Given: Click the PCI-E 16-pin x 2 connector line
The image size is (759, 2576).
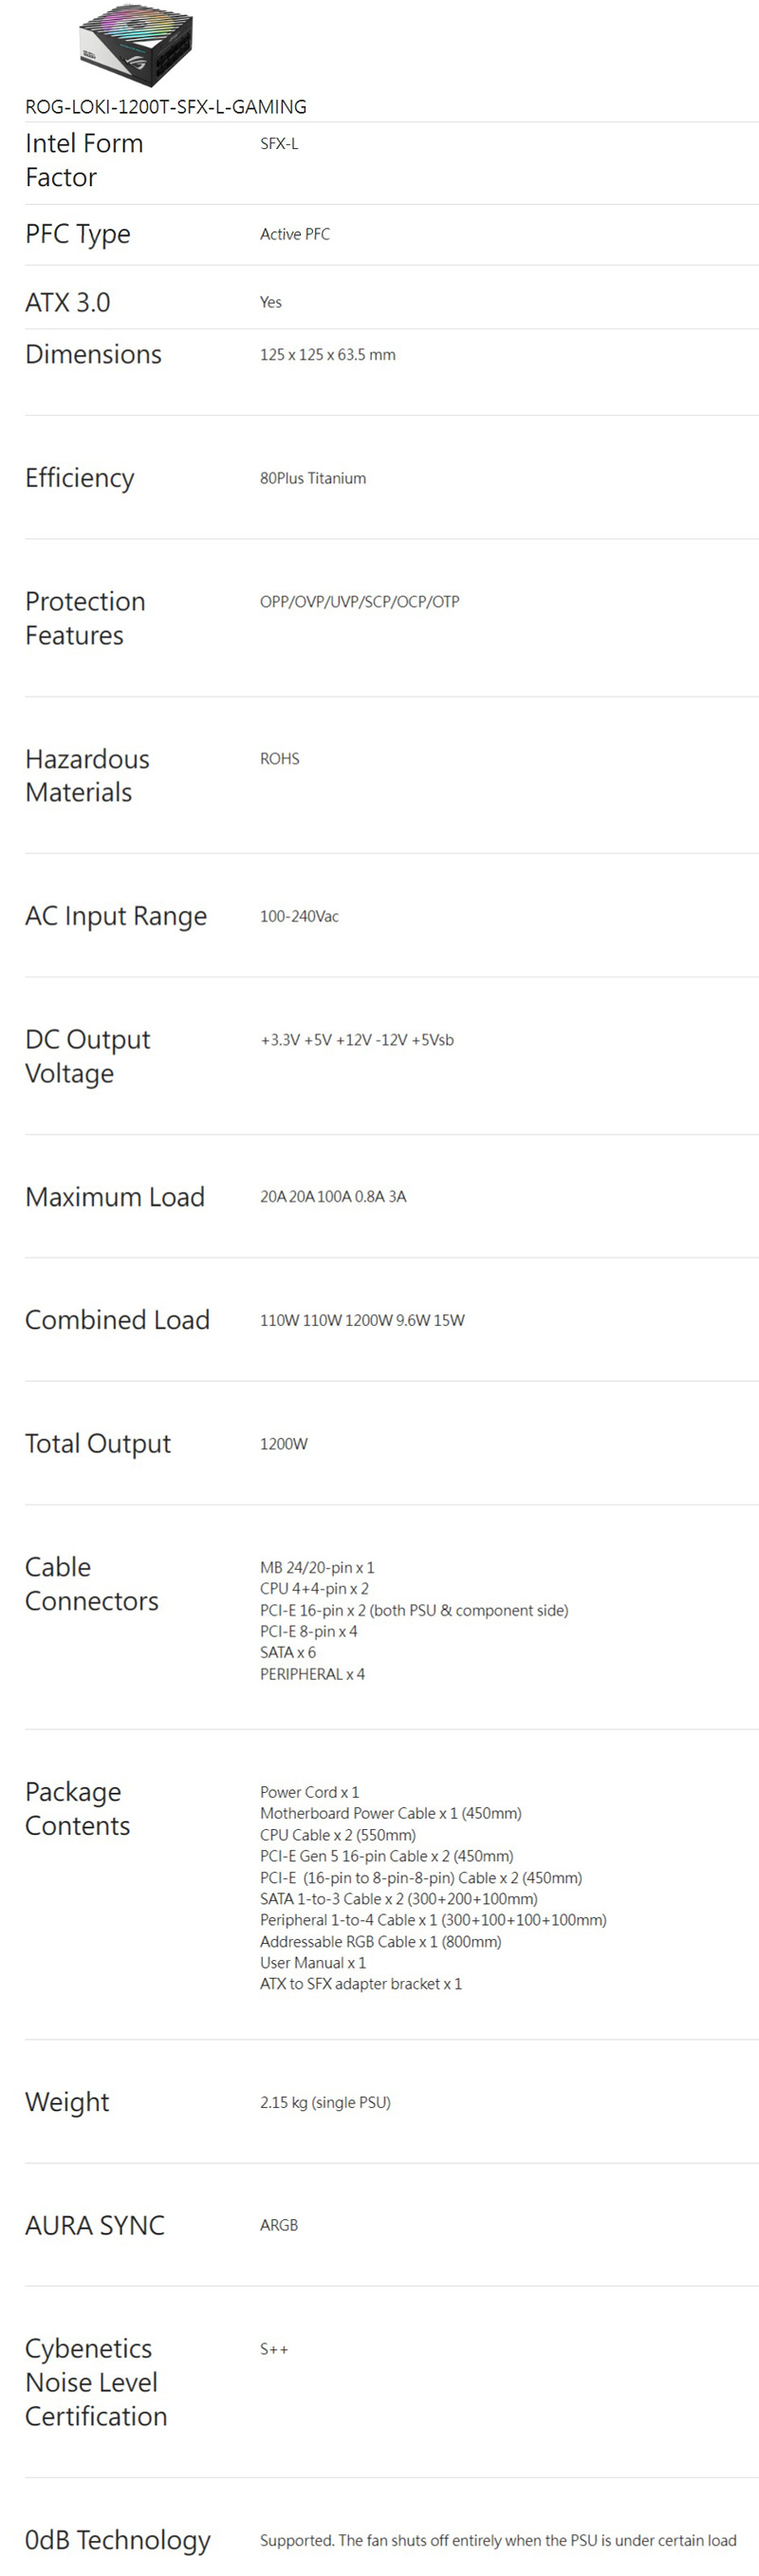Looking at the screenshot, I should click(414, 1610).
